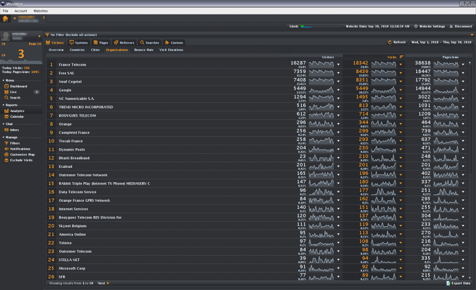
Task: Click the filter funnel icon in filter bar
Action: tap(47, 35)
